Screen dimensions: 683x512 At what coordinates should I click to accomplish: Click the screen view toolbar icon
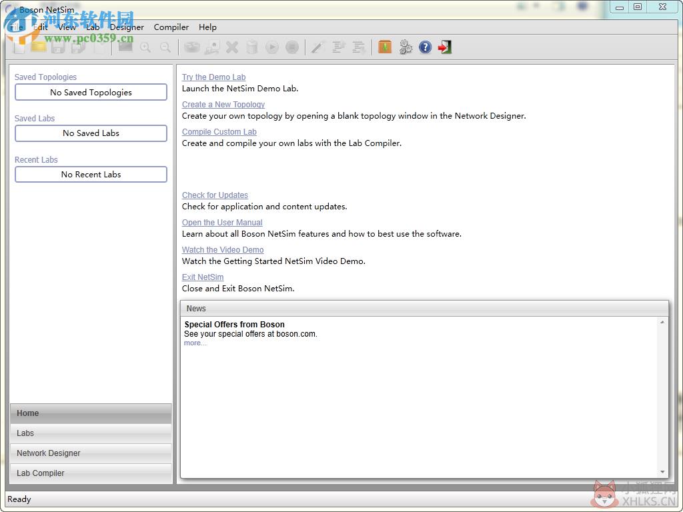click(125, 47)
